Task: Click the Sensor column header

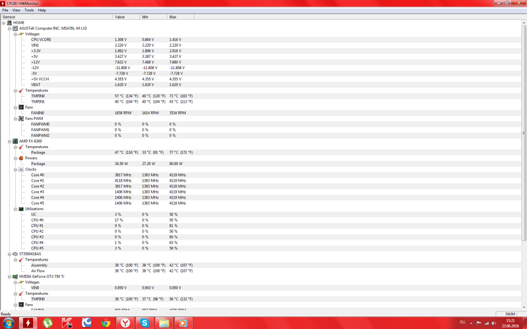Action: coord(57,17)
